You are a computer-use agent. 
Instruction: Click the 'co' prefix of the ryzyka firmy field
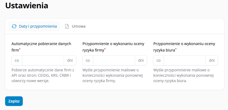(x=88, y=60)
